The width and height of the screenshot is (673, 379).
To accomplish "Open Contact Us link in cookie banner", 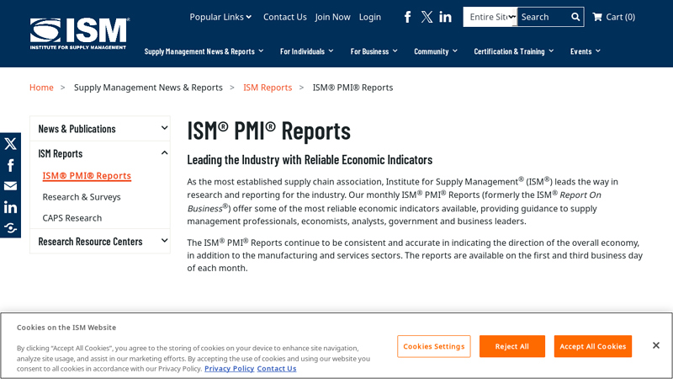I will click(x=277, y=369).
